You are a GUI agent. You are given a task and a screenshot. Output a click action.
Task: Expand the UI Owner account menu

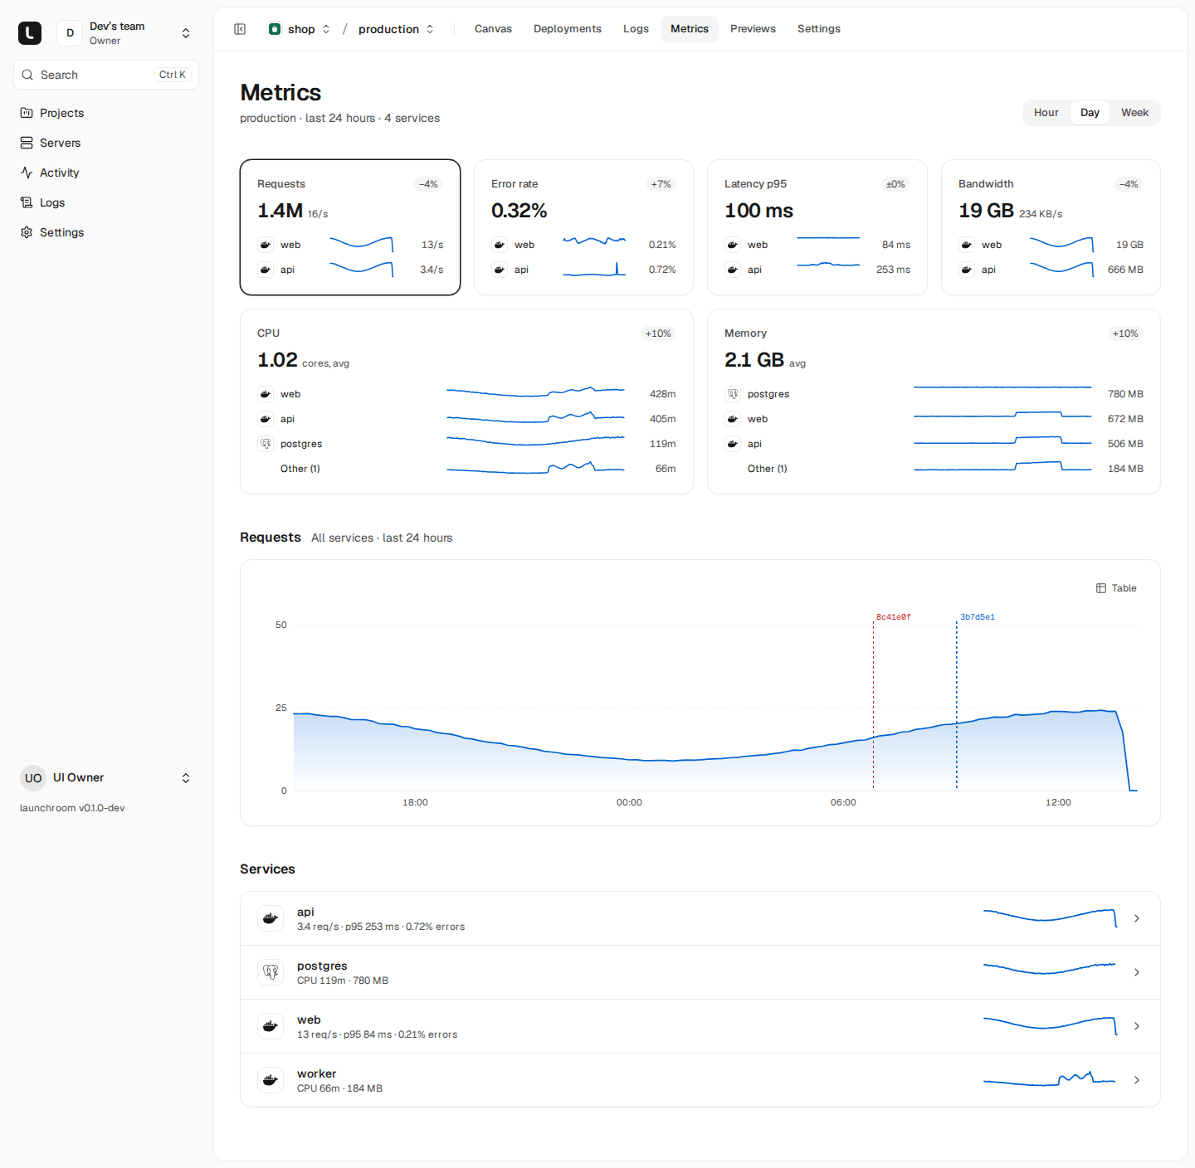(x=186, y=778)
